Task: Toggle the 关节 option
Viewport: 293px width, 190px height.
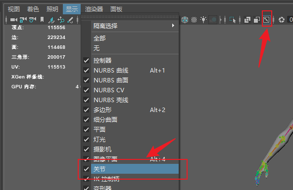Action: (130, 169)
